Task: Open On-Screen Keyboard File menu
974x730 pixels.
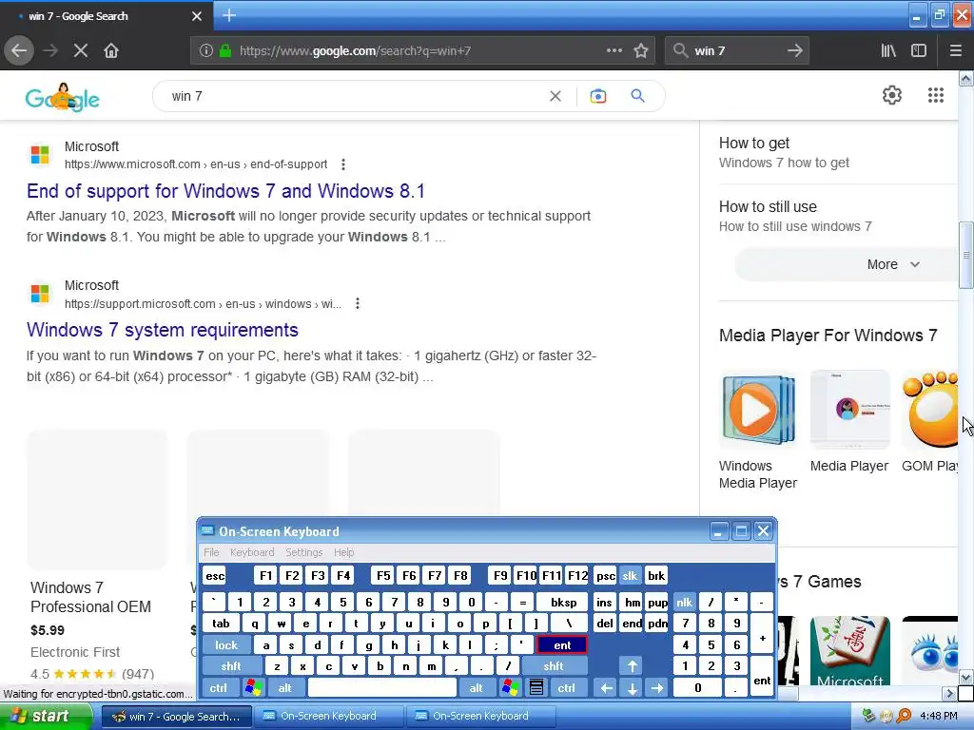Action: (x=211, y=552)
